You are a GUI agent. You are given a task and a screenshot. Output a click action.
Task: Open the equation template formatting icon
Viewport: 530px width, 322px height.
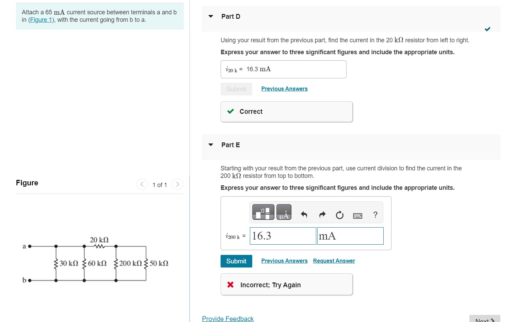262,212
